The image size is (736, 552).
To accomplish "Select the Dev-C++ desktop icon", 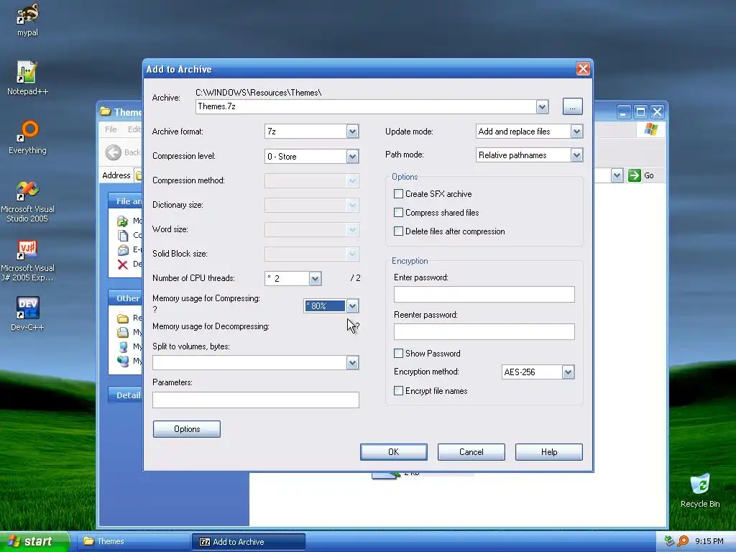I will [27, 308].
